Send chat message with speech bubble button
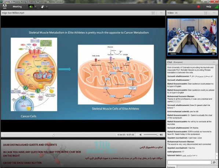 [214, 162]
